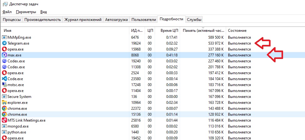Click the chrome.exe icon with PID 22372
Viewport: 305px width, 140px height.
point(4,109)
